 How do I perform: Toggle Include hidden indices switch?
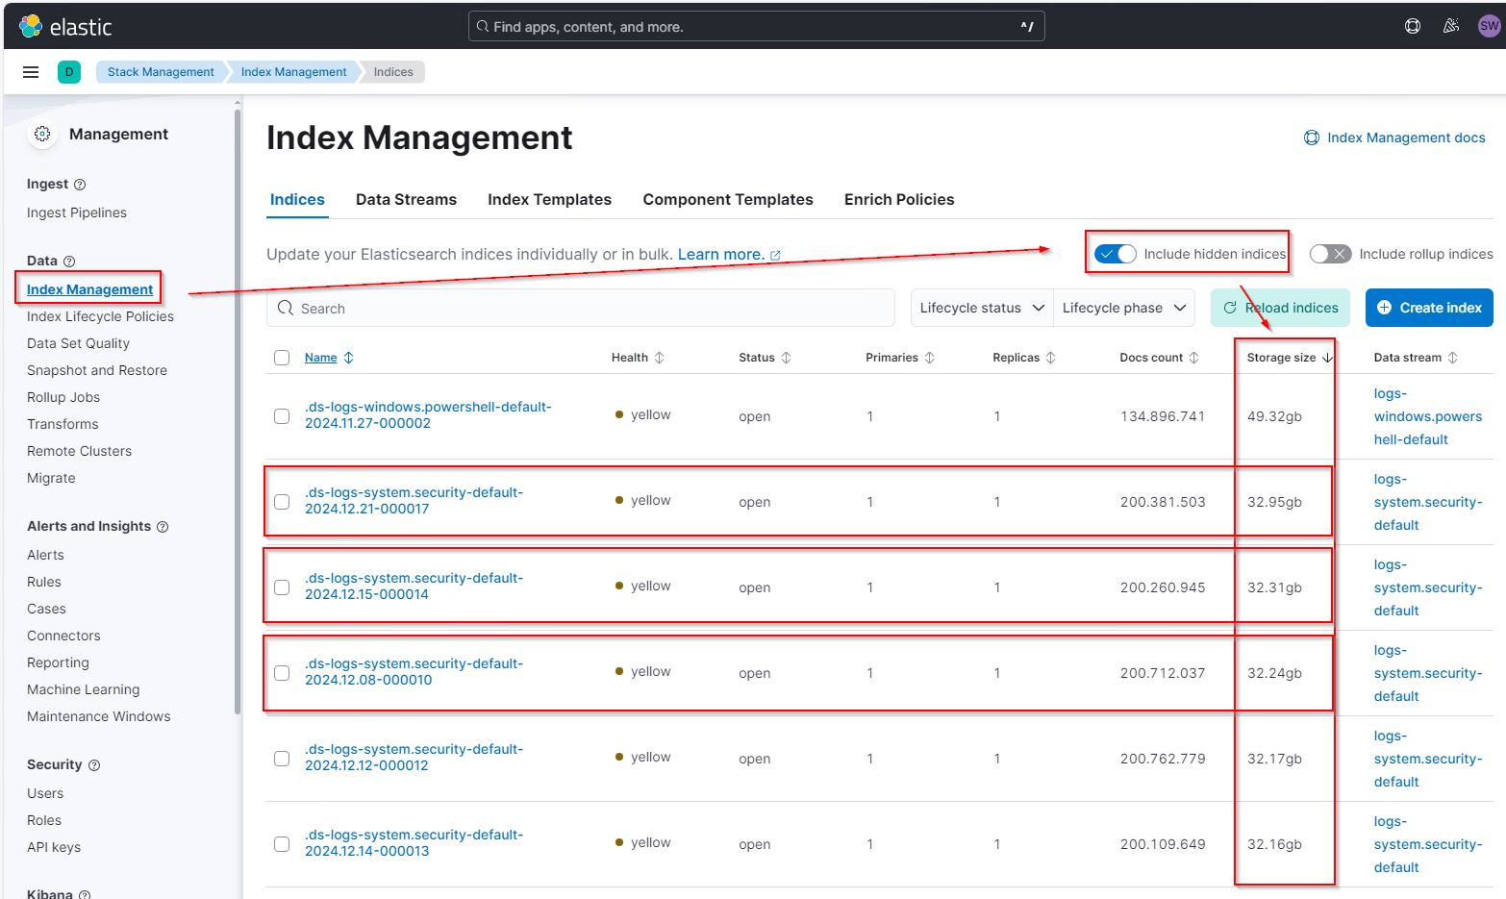coord(1116,254)
